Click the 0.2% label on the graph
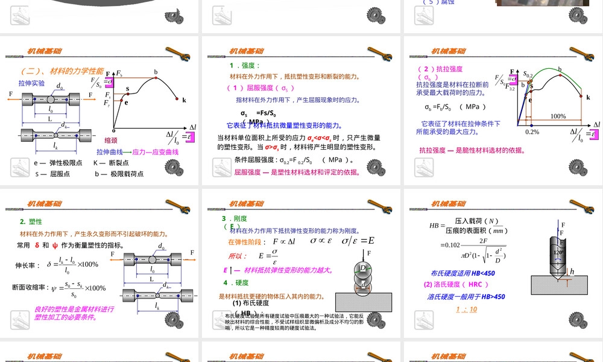This screenshot has width=603, height=362. point(532,132)
